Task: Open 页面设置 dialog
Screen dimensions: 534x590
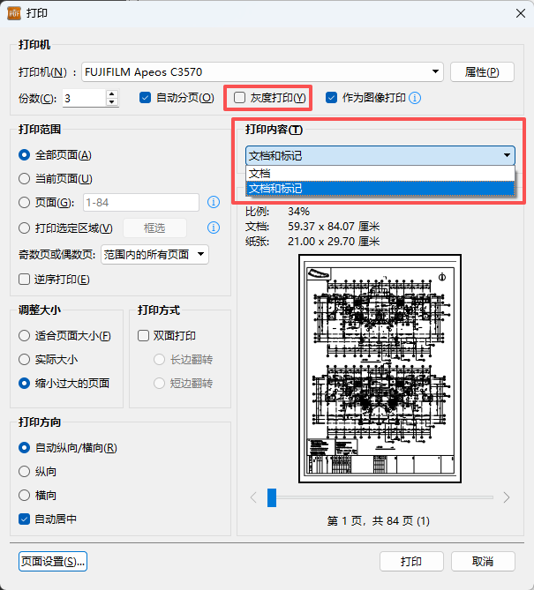Action: pyautogui.click(x=52, y=561)
